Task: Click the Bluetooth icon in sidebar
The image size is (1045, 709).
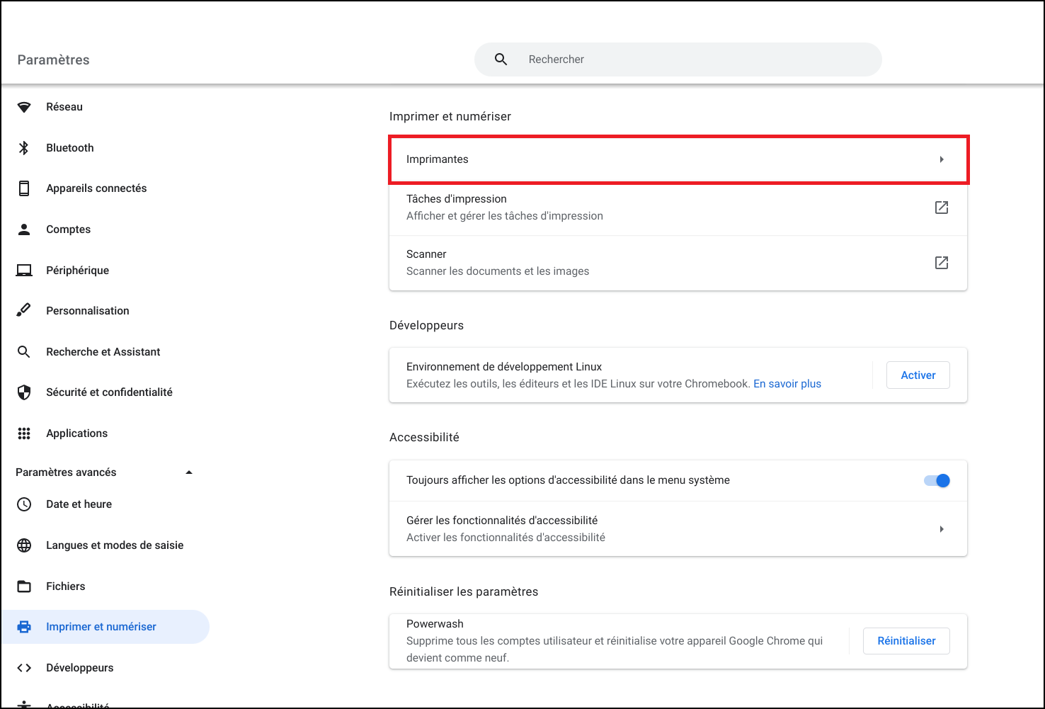Action: tap(24, 148)
